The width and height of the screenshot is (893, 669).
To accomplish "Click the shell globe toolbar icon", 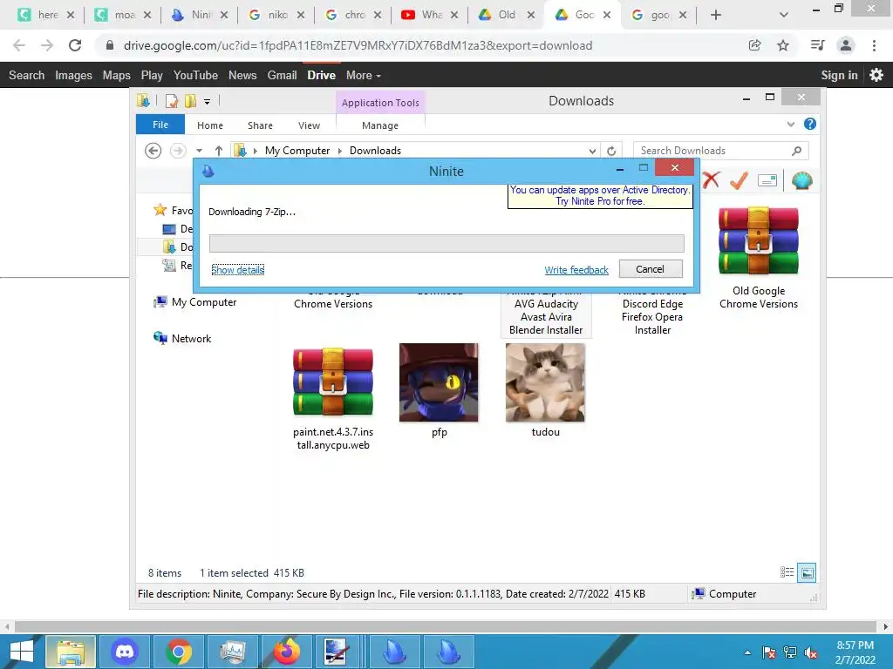I will point(802,180).
